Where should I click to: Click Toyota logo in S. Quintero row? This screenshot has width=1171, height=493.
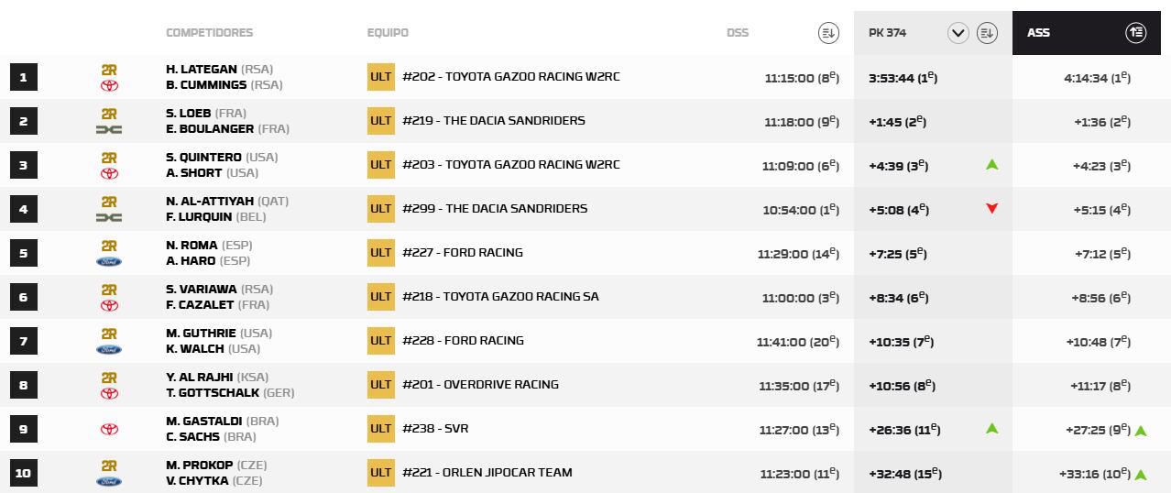pyautogui.click(x=109, y=174)
